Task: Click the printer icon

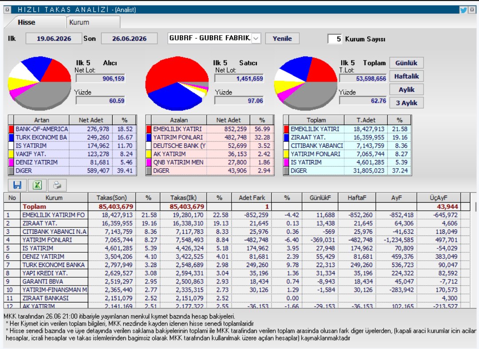Action: click(x=57, y=185)
